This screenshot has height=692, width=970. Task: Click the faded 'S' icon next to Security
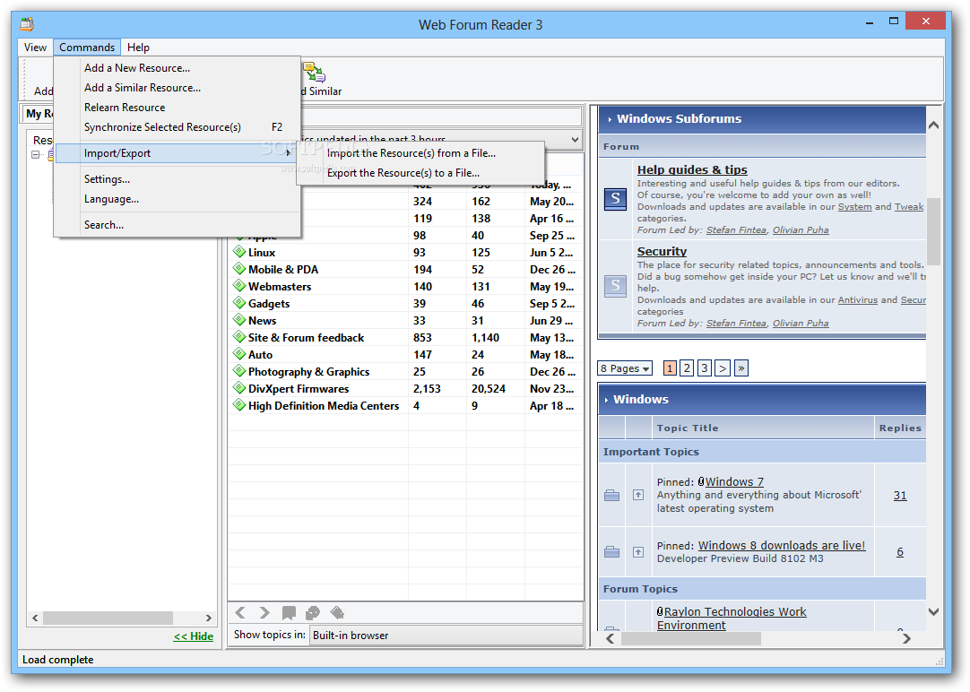pos(615,286)
